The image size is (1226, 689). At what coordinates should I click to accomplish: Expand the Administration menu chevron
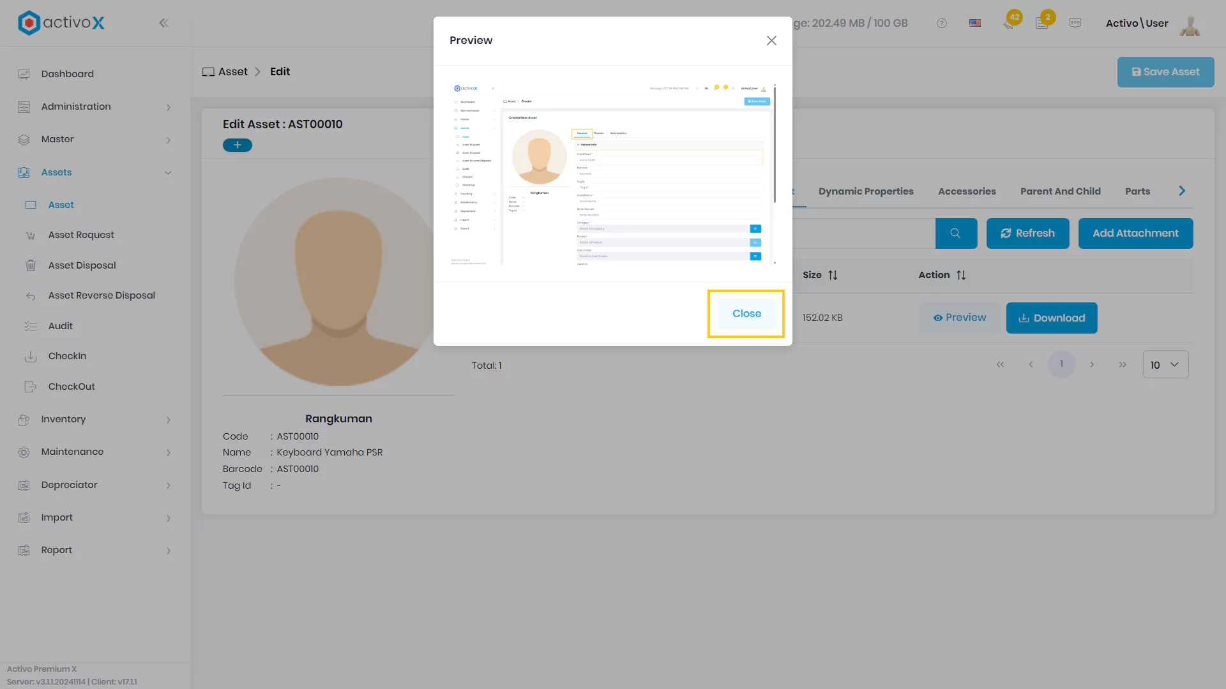pyautogui.click(x=169, y=107)
